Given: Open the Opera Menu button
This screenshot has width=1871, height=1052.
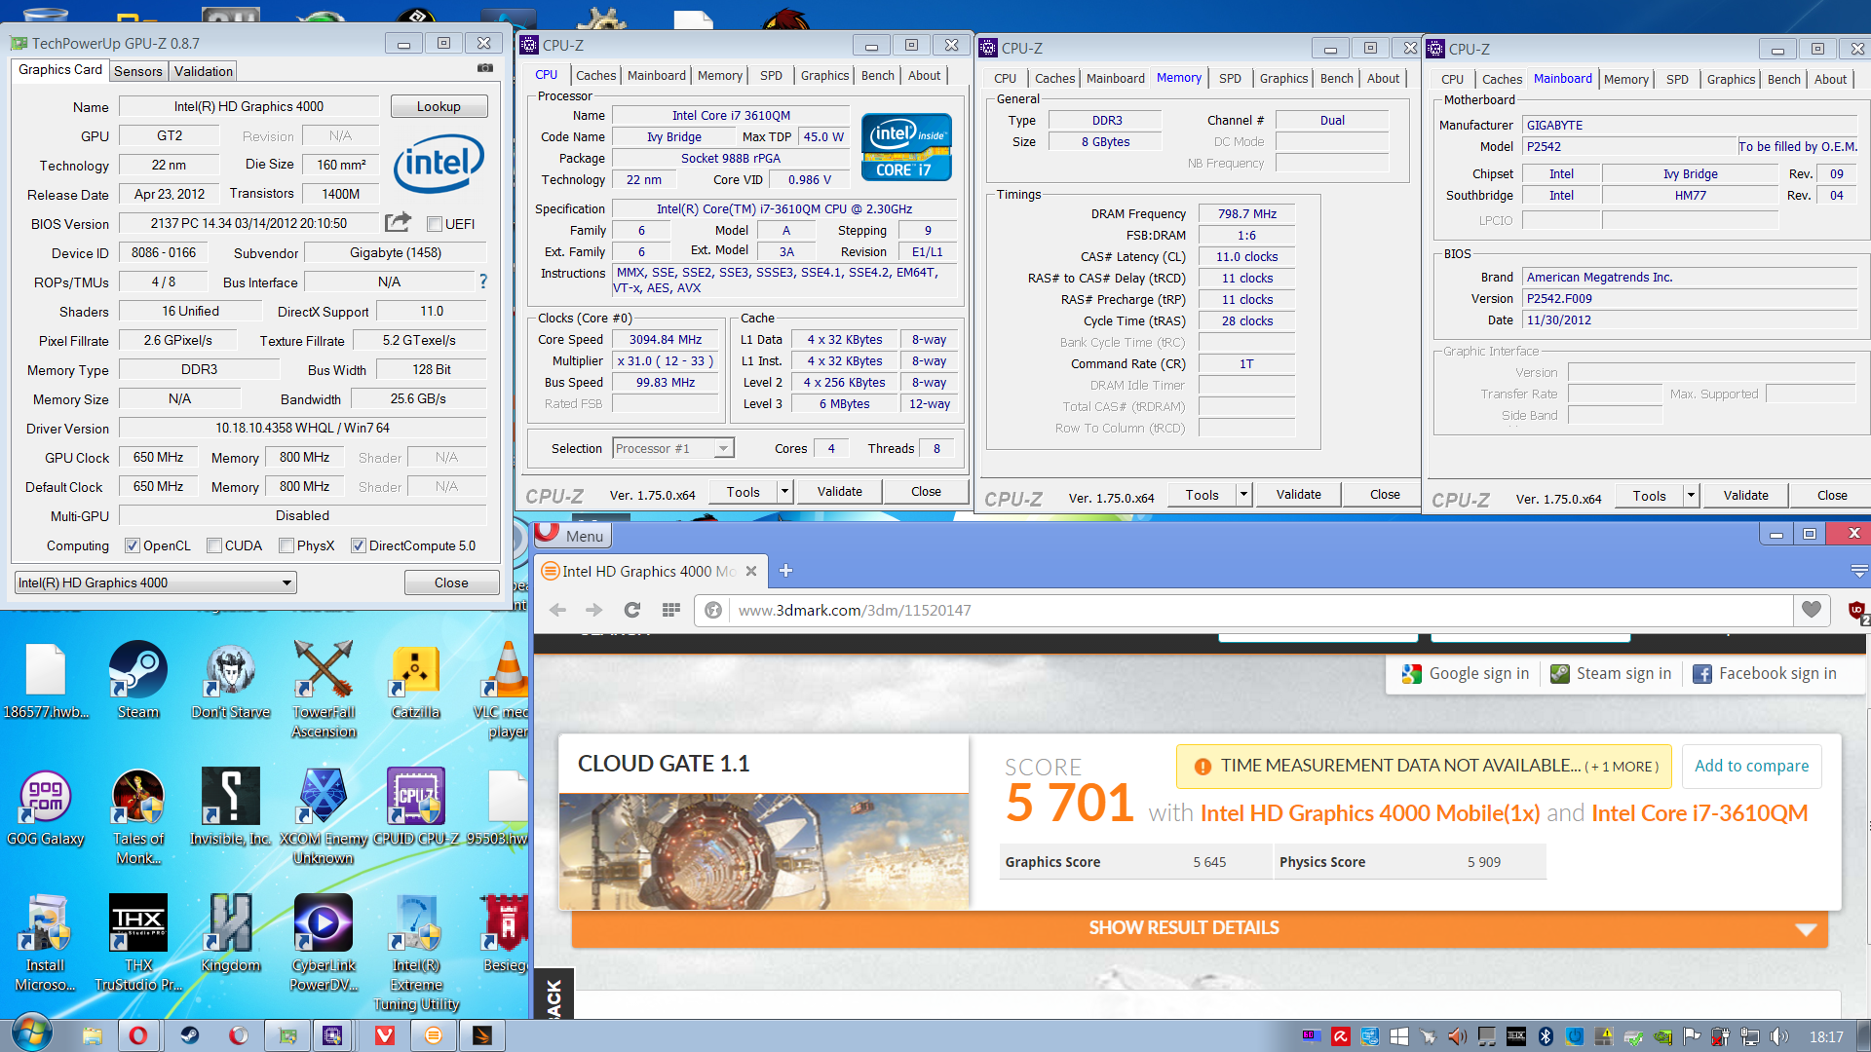Looking at the screenshot, I should [x=572, y=535].
